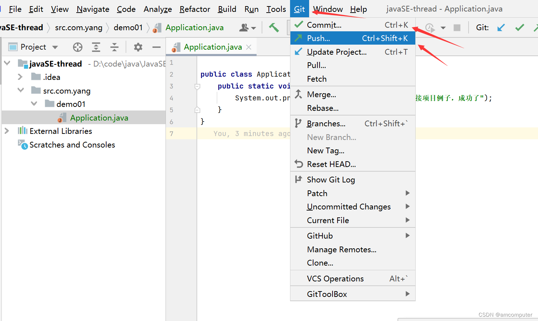Click the fold marker on line 3 gutter
The height and width of the screenshot is (321, 538).
[197, 86]
